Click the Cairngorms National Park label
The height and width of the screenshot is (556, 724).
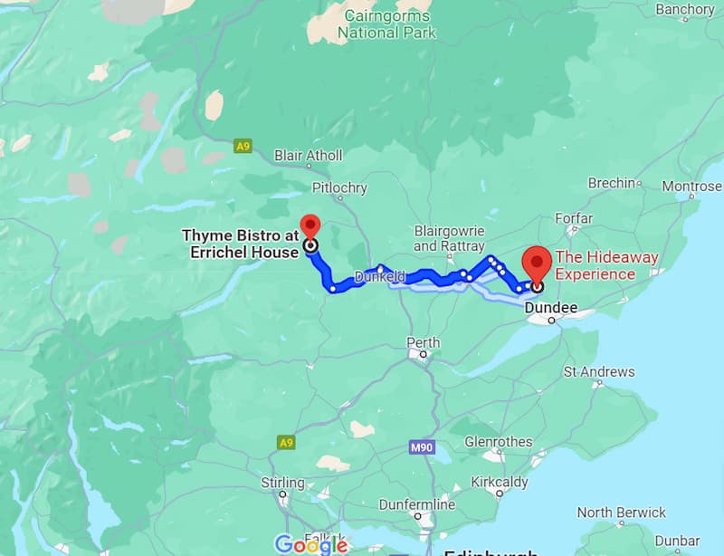387,24
